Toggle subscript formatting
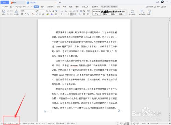 pos(40,14)
